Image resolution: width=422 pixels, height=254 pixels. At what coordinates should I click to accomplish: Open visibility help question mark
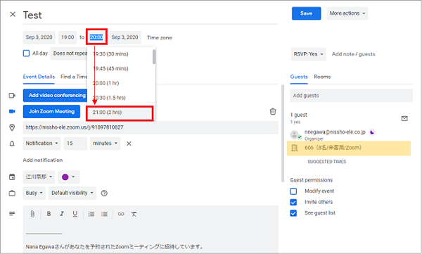pyautogui.click(x=104, y=193)
